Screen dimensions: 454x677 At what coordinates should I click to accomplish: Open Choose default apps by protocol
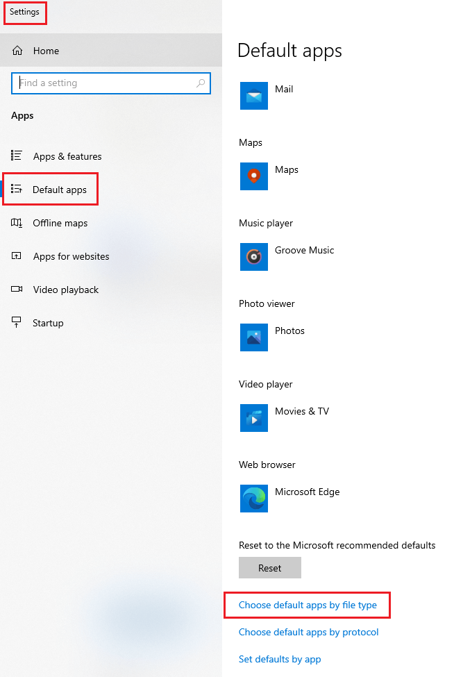point(308,632)
